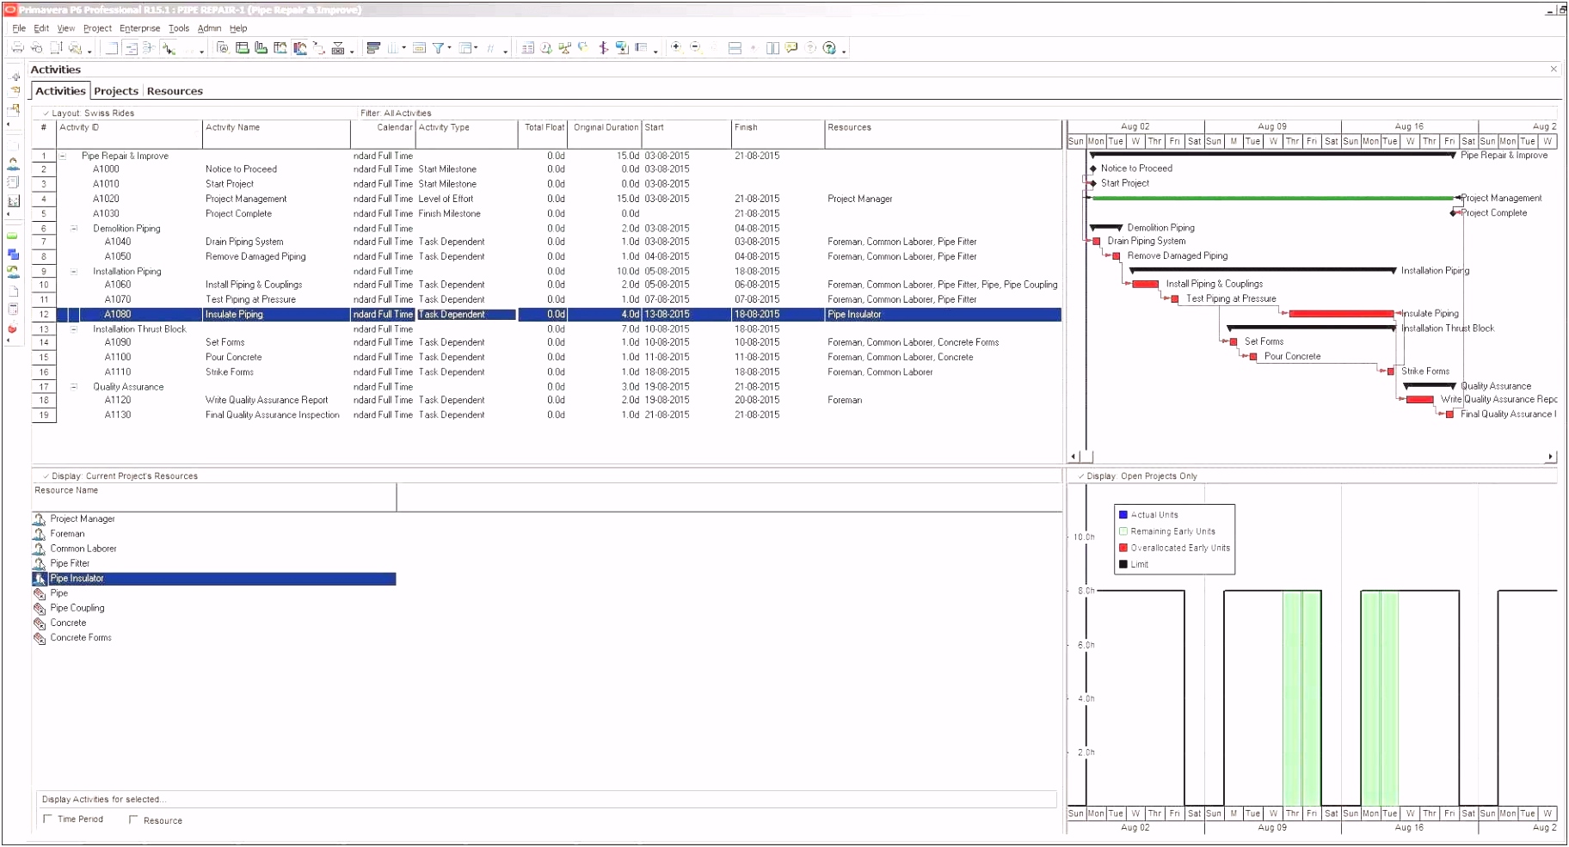The height and width of the screenshot is (847, 1569).
Task: Click the Zoom In magnifier icon
Action: (x=676, y=48)
